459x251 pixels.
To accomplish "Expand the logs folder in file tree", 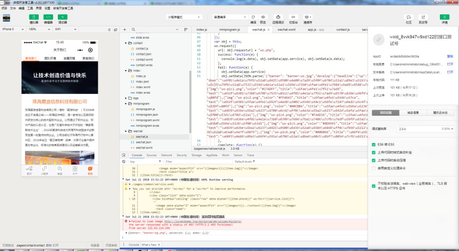I will (126, 98).
